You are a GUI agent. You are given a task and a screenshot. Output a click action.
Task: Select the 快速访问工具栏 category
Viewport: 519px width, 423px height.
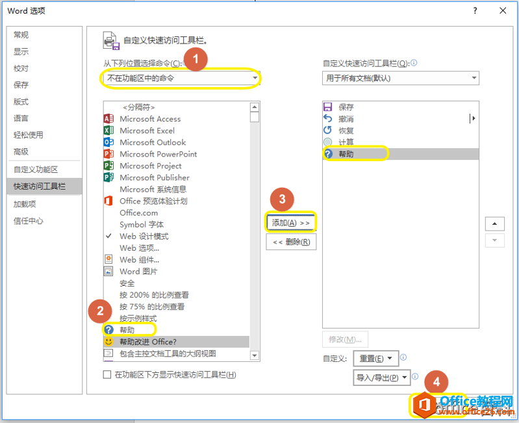[44, 186]
